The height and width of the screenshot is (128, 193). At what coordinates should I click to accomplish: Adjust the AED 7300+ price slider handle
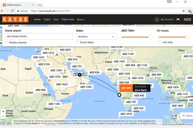150,37
